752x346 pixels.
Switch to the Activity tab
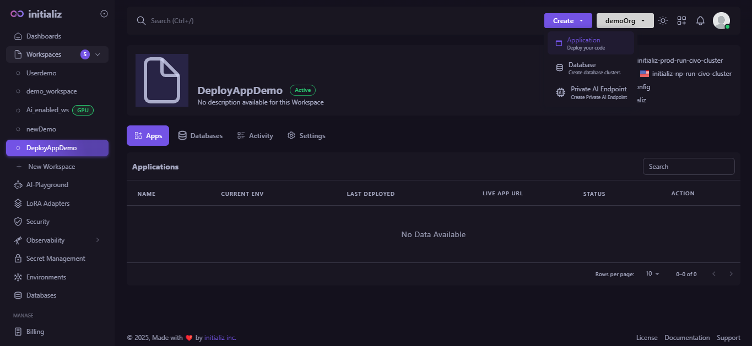click(x=255, y=136)
